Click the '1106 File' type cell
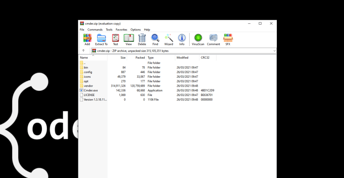The height and width of the screenshot is (178, 344). click(153, 100)
